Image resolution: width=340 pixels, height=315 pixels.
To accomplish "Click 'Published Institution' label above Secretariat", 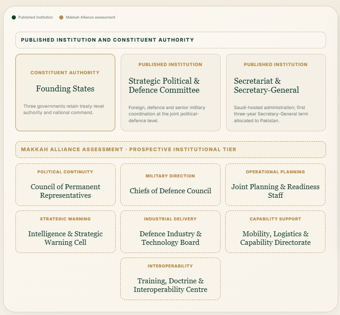I will point(276,64).
